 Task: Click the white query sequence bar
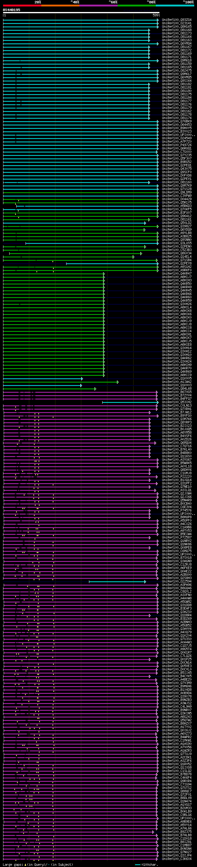coord(81,12)
